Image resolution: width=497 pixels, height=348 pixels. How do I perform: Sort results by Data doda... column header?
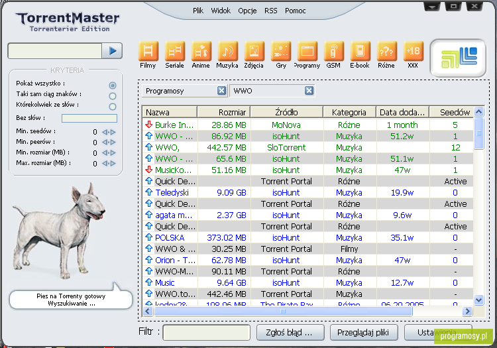(x=402, y=112)
